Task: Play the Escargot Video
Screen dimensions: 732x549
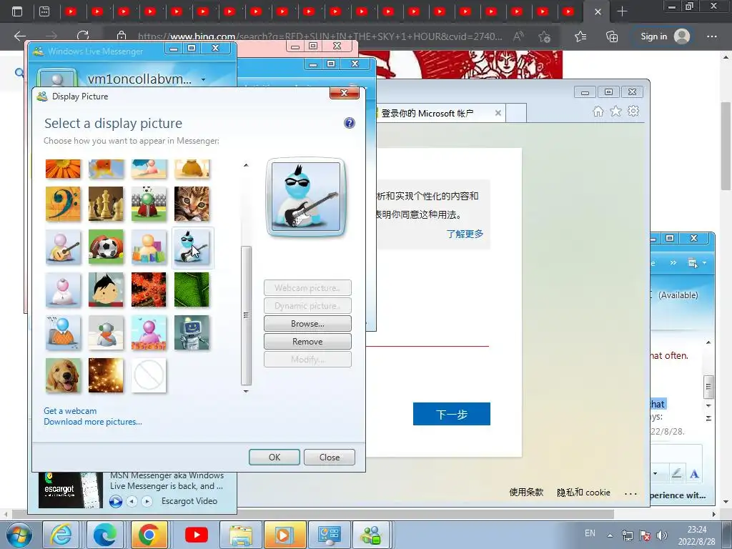Action: coord(115,501)
